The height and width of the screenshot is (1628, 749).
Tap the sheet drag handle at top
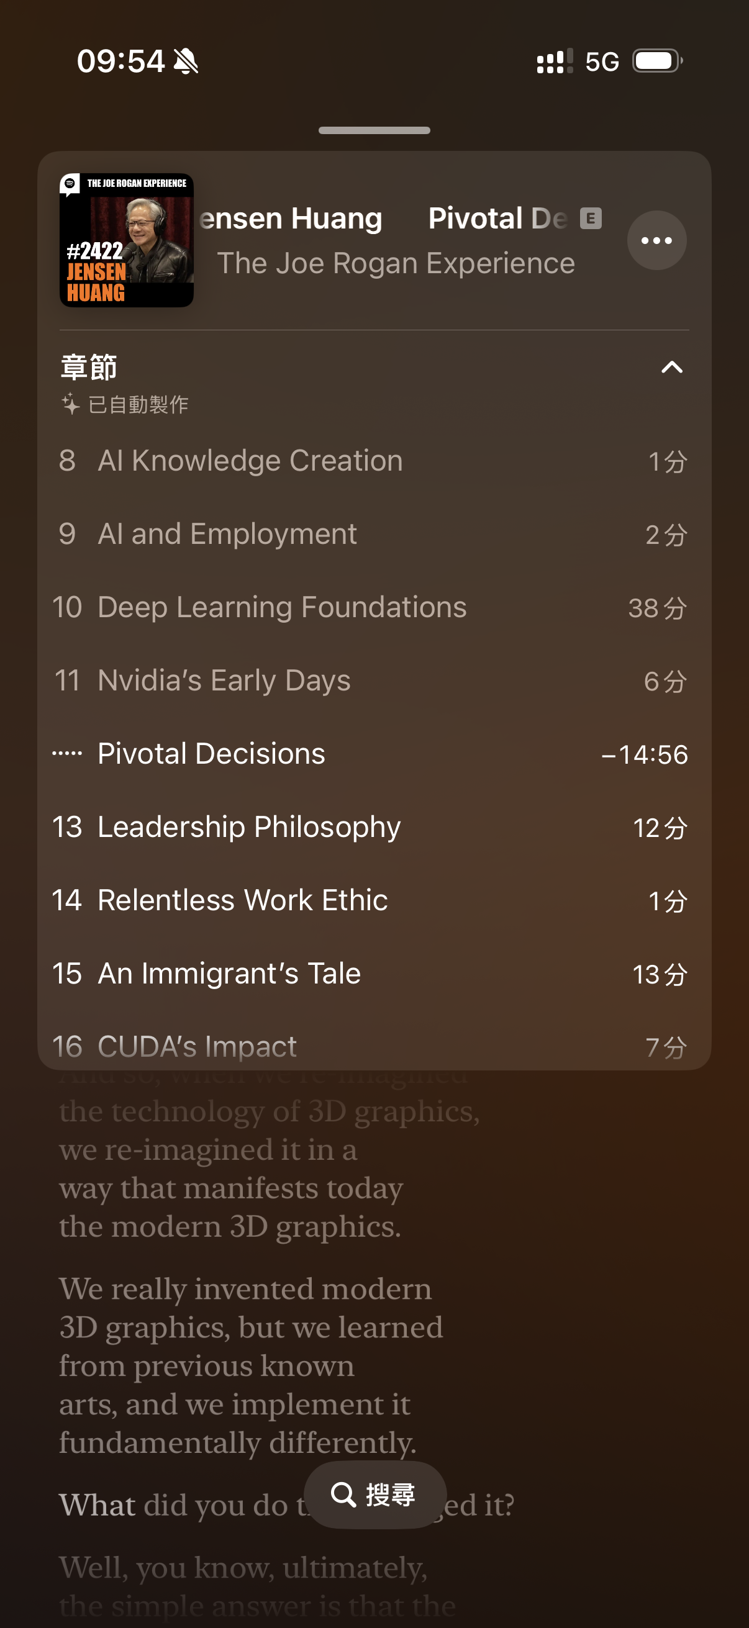click(374, 130)
